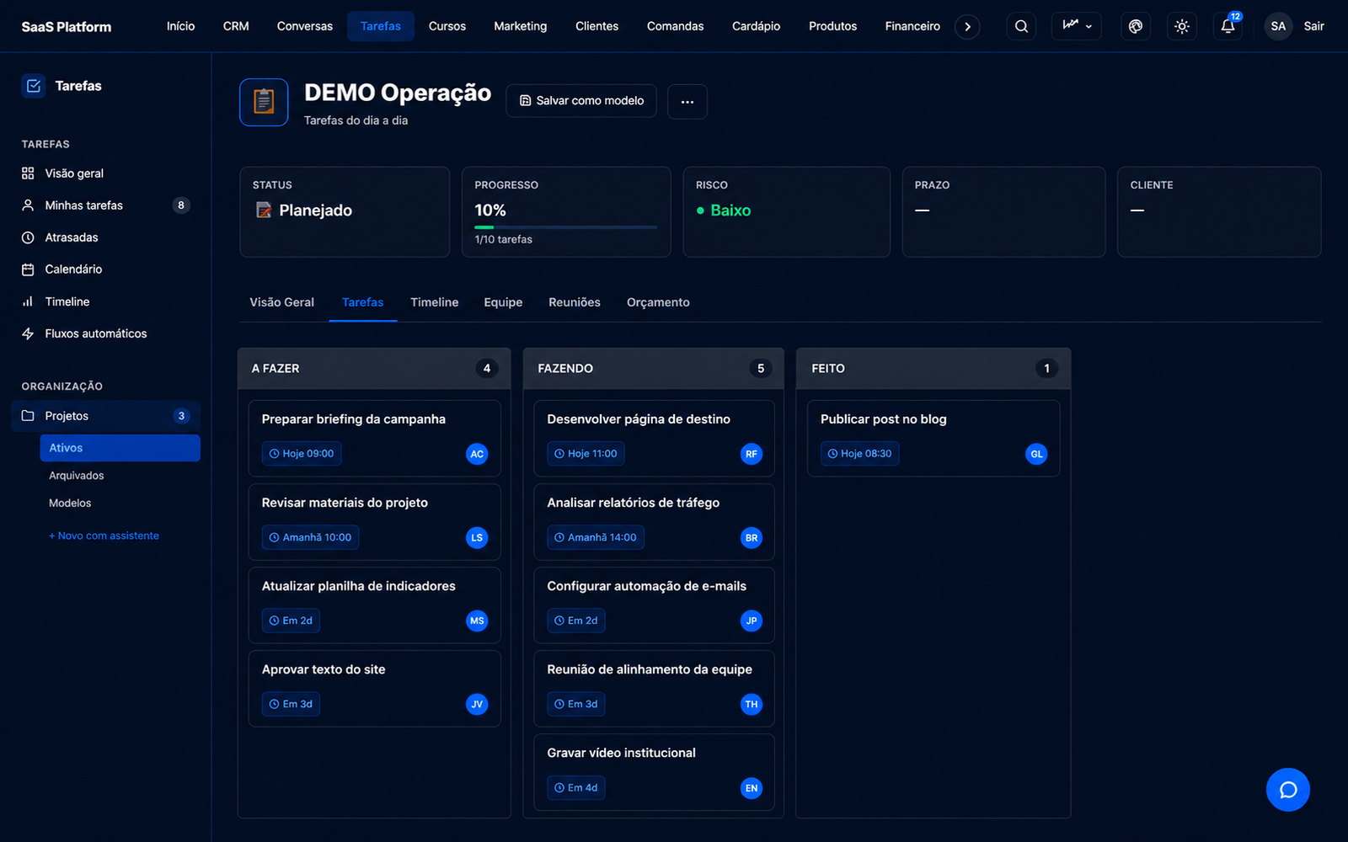Click the FAZENDO count badge 5

(761, 368)
